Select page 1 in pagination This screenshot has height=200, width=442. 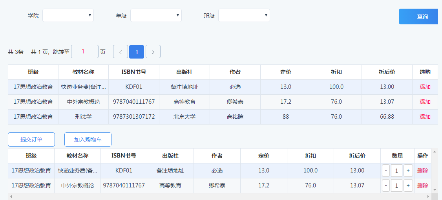click(x=137, y=52)
